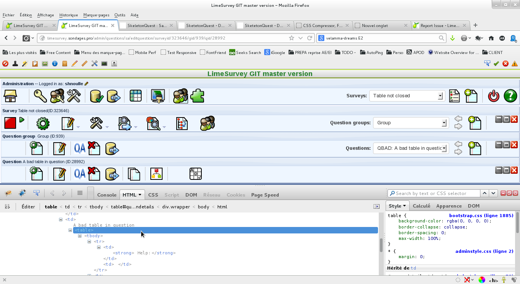This screenshot has height=284, width=520.
Task: Collapse the tbody node in HTML tree
Action: click(80, 236)
